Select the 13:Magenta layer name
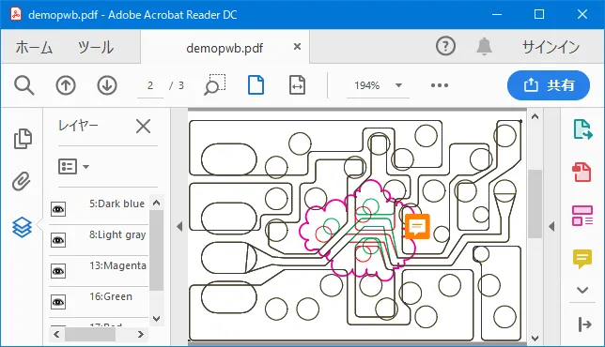Screen dimensions: 605x347 [117, 265]
